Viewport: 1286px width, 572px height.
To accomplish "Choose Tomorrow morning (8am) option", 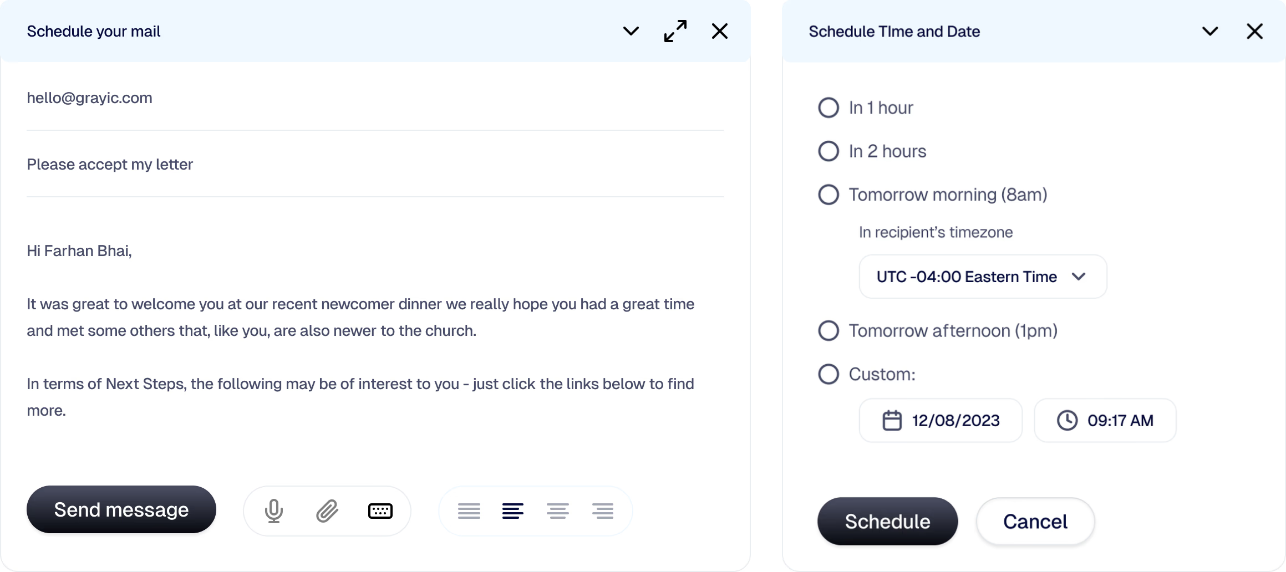I will point(828,195).
